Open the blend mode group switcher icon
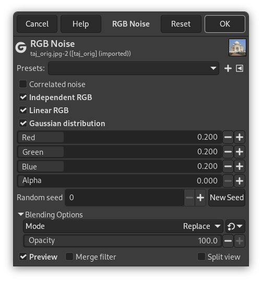262x281 pixels. 235,226
